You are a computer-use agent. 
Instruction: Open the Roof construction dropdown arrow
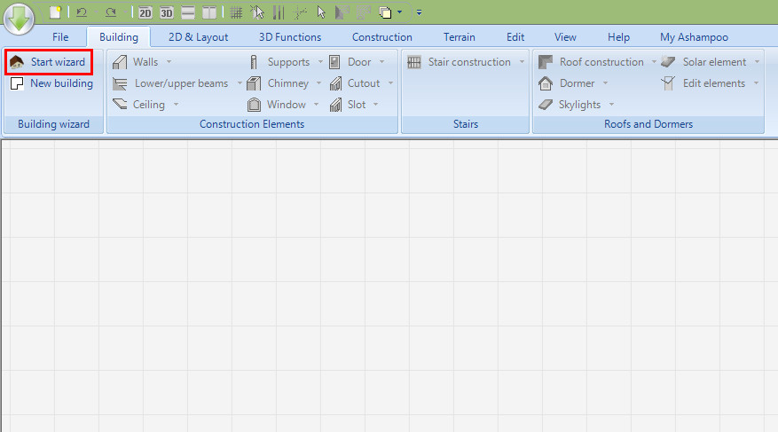(x=654, y=62)
